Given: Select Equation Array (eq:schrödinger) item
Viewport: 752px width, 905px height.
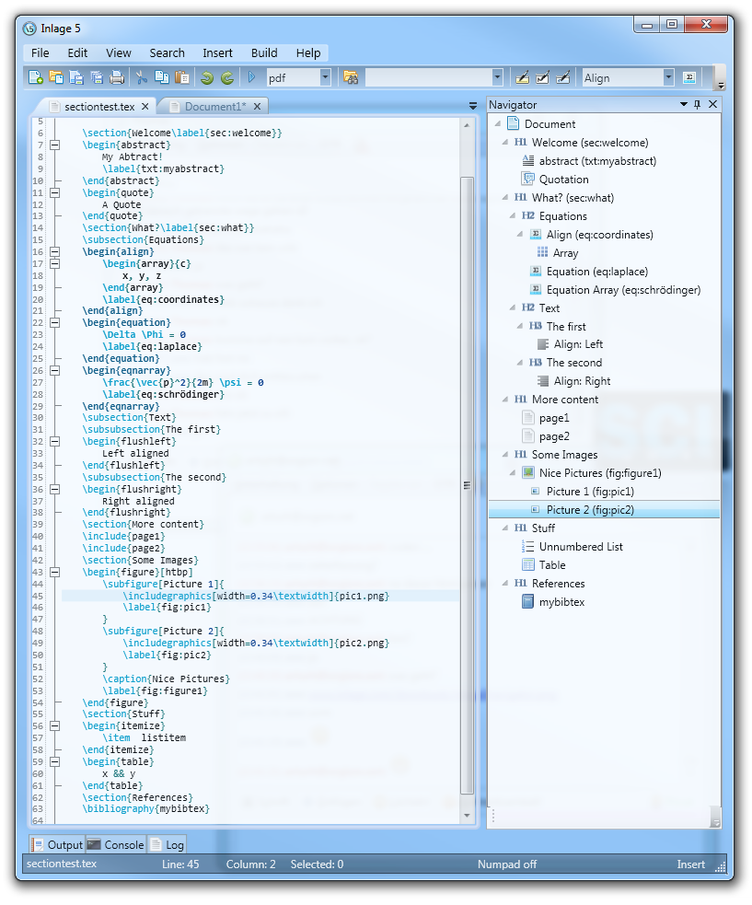Looking at the screenshot, I should pyautogui.click(x=623, y=290).
